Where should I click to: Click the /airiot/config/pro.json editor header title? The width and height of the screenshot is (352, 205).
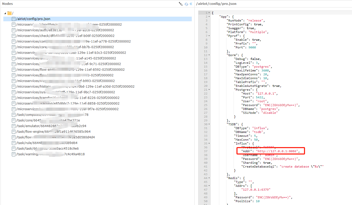click(x=216, y=4)
